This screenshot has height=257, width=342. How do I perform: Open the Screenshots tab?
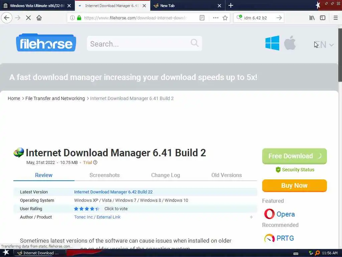coord(105,175)
